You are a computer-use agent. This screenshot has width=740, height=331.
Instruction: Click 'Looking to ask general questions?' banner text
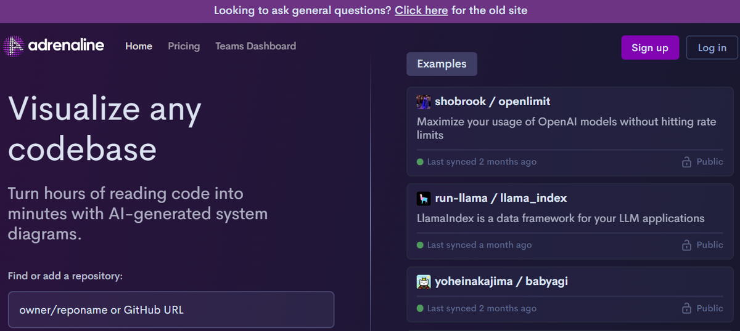point(302,10)
